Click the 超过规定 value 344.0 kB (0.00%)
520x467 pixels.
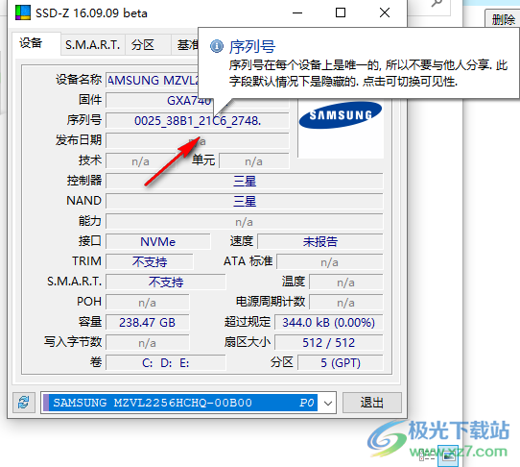329,323
